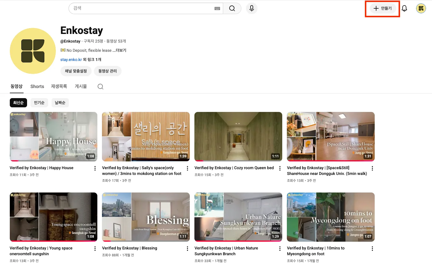Viewport: 432px width, 265px height.
Task: Sort videos by 날짜순
Action: click(x=60, y=103)
